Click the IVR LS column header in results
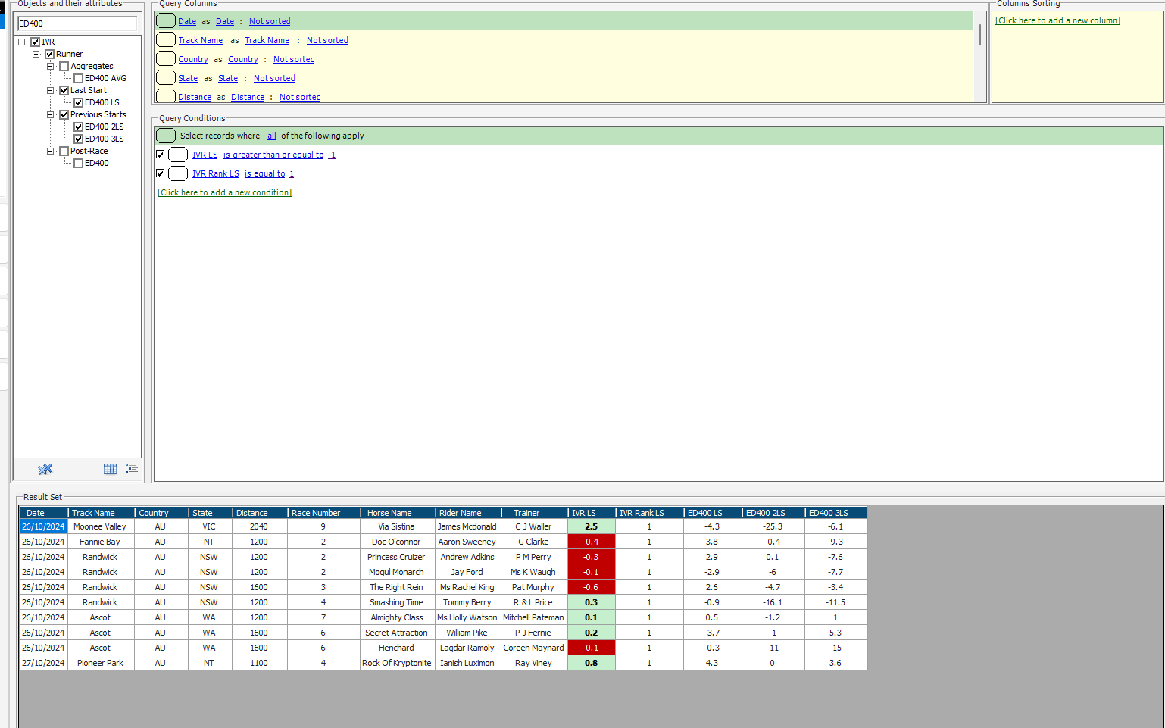 (592, 513)
